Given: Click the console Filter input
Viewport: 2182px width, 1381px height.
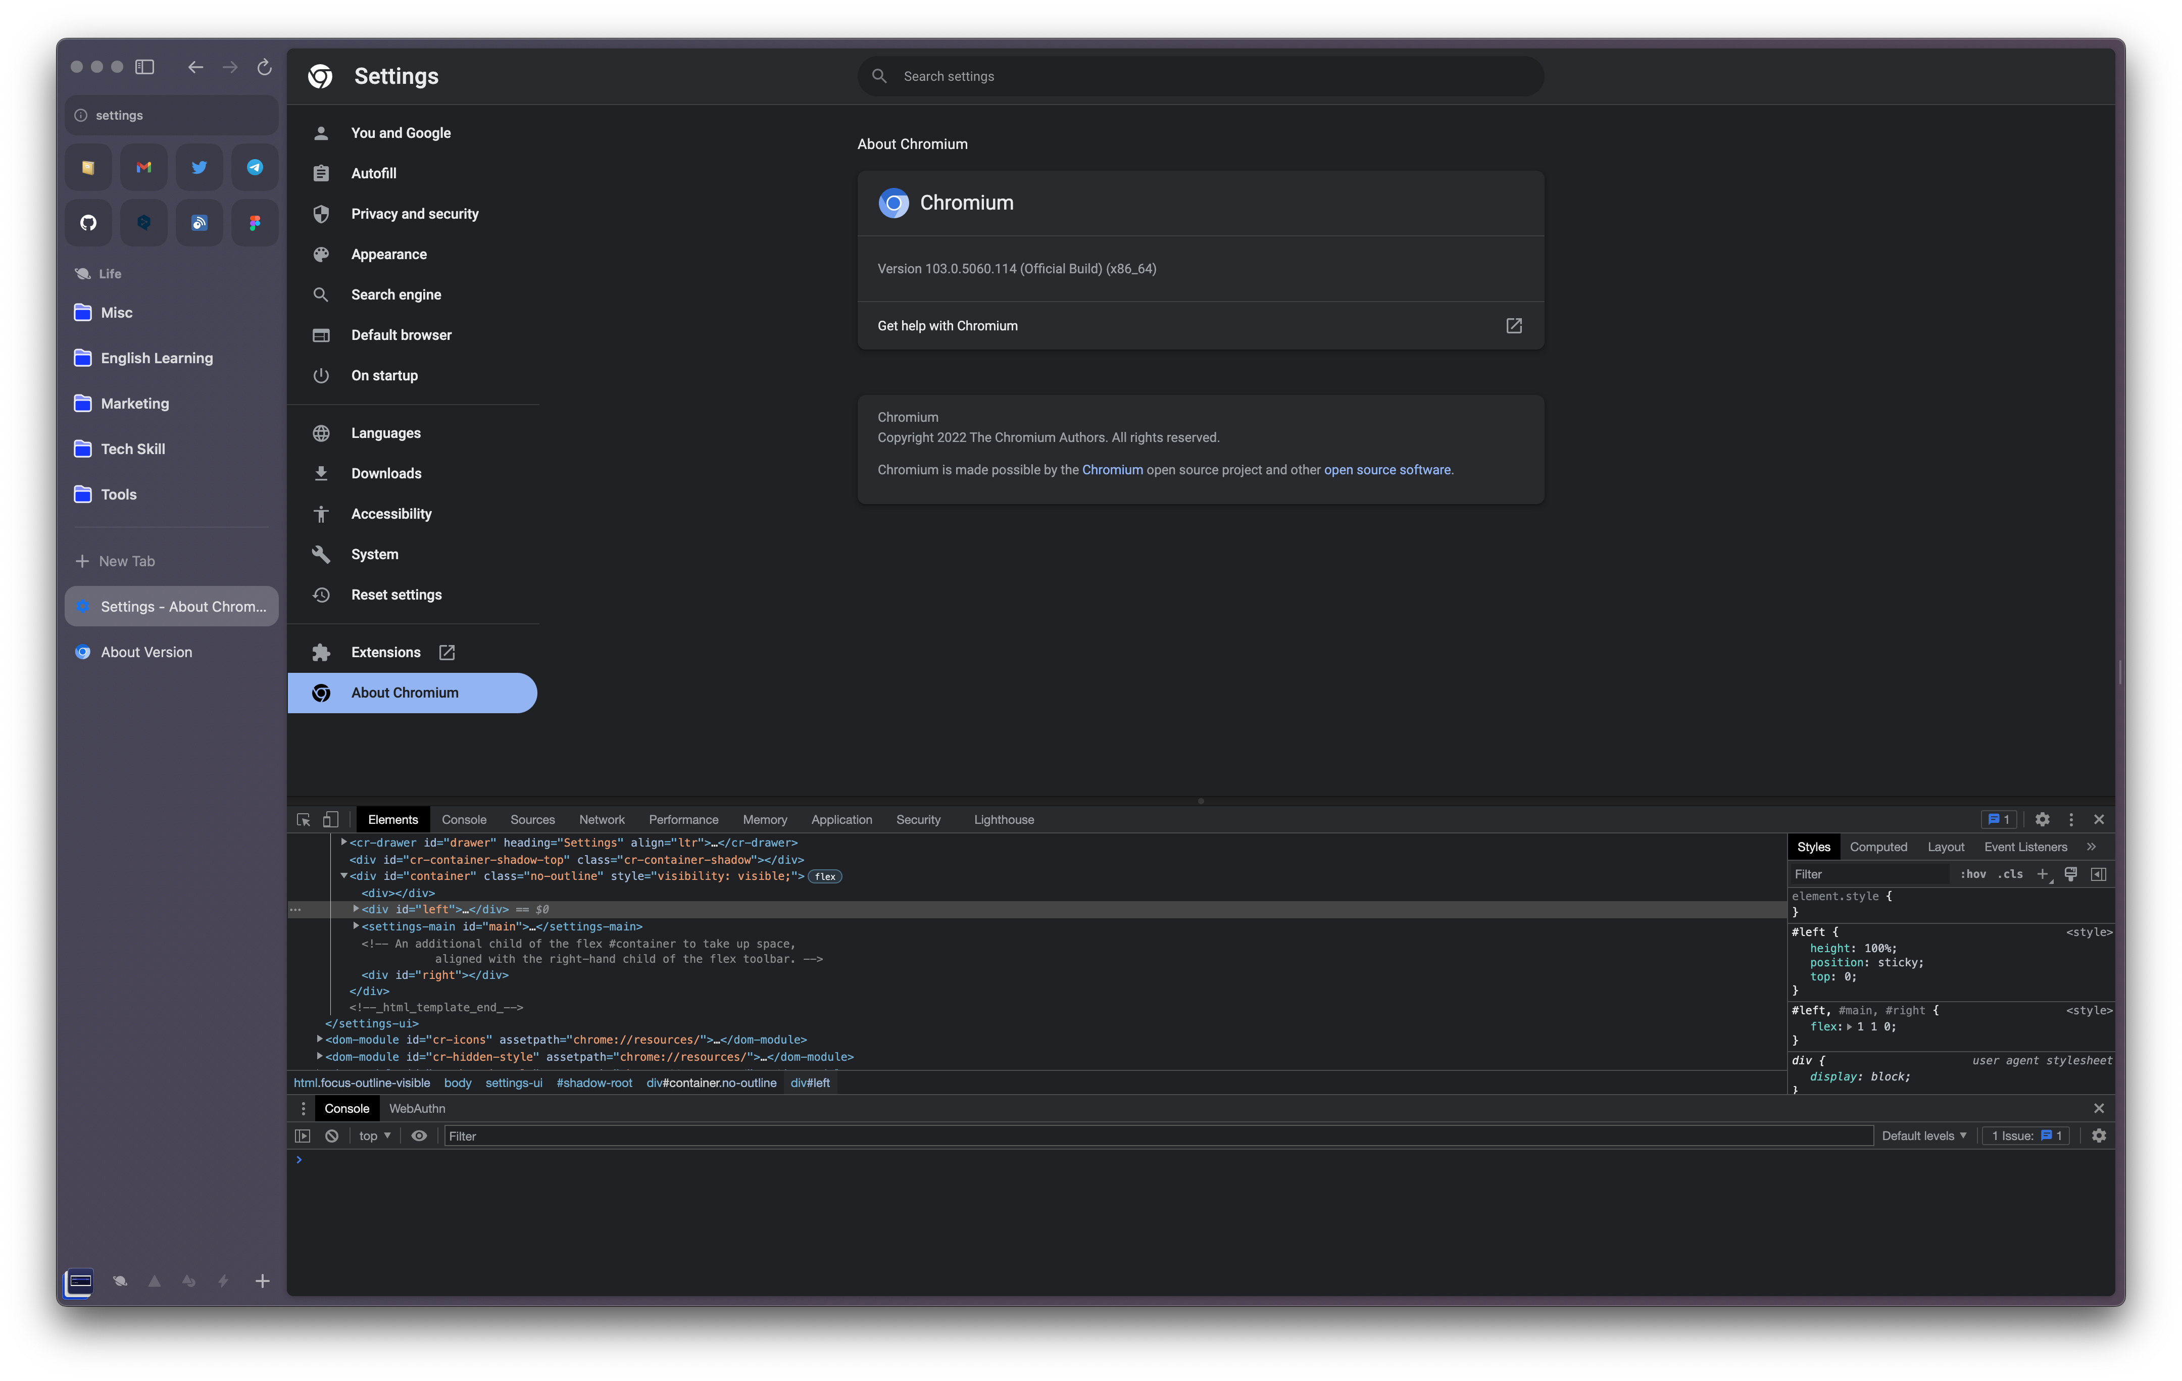Looking at the screenshot, I should click(x=1158, y=1136).
